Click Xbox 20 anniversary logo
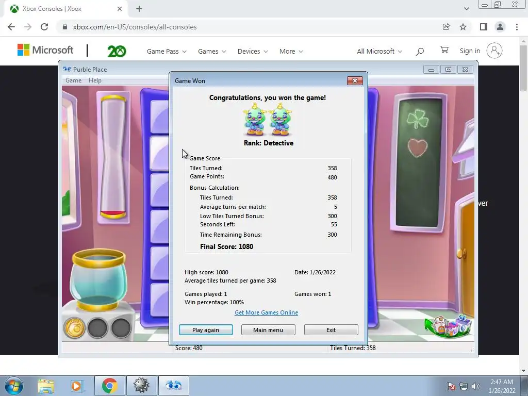 [117, 51]
